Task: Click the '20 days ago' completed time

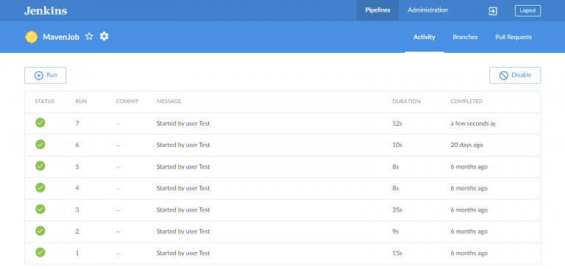Action: coord(466,145)
